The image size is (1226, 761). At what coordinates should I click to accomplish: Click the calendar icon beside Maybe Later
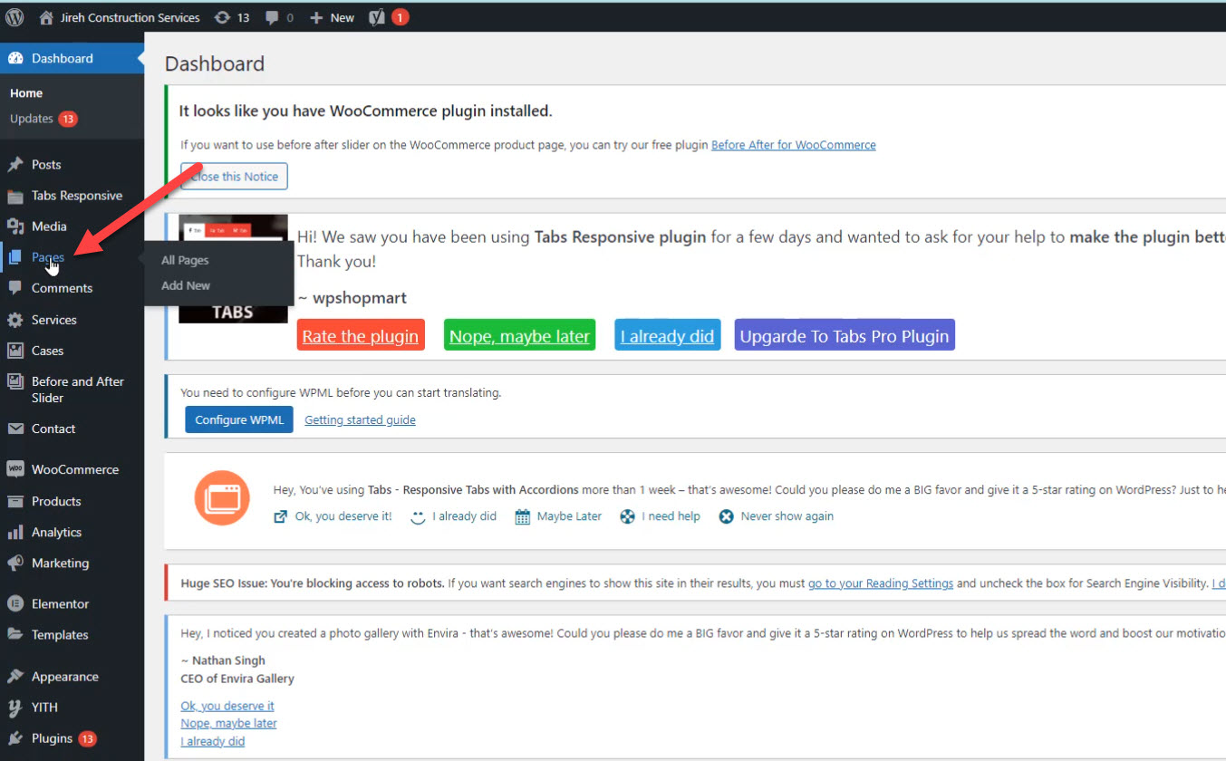point(523,517)
